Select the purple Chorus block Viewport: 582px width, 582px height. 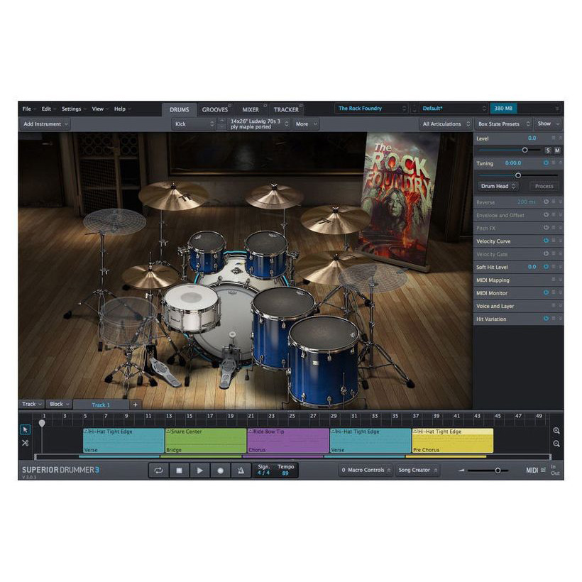[x=288, y=441]
